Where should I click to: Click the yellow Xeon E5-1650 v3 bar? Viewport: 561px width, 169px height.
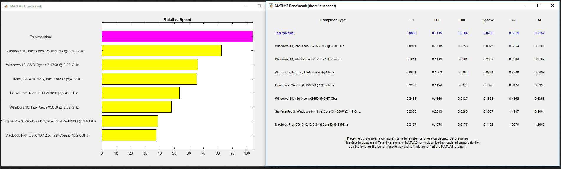coord(162,51)
